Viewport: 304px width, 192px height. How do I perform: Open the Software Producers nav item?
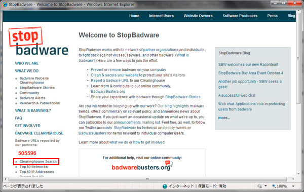click(x=240, y=16)
